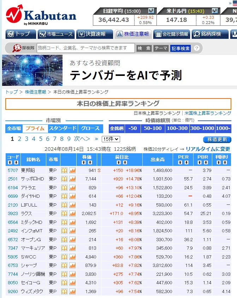Open the chart icon for ダイヤHD row
The image size is (237, 298).
point(72,196)
